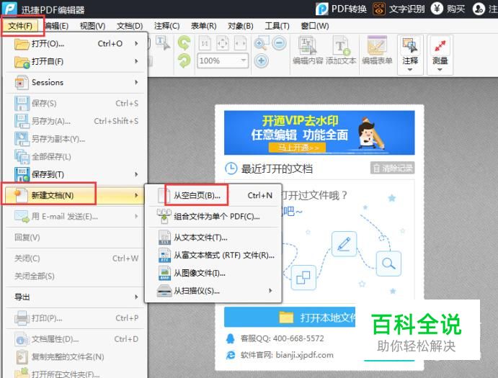Viewport: 498px width, 378px height.
Task: Click the rotate clockwise green arrow
Action: [x=184, y=60]
